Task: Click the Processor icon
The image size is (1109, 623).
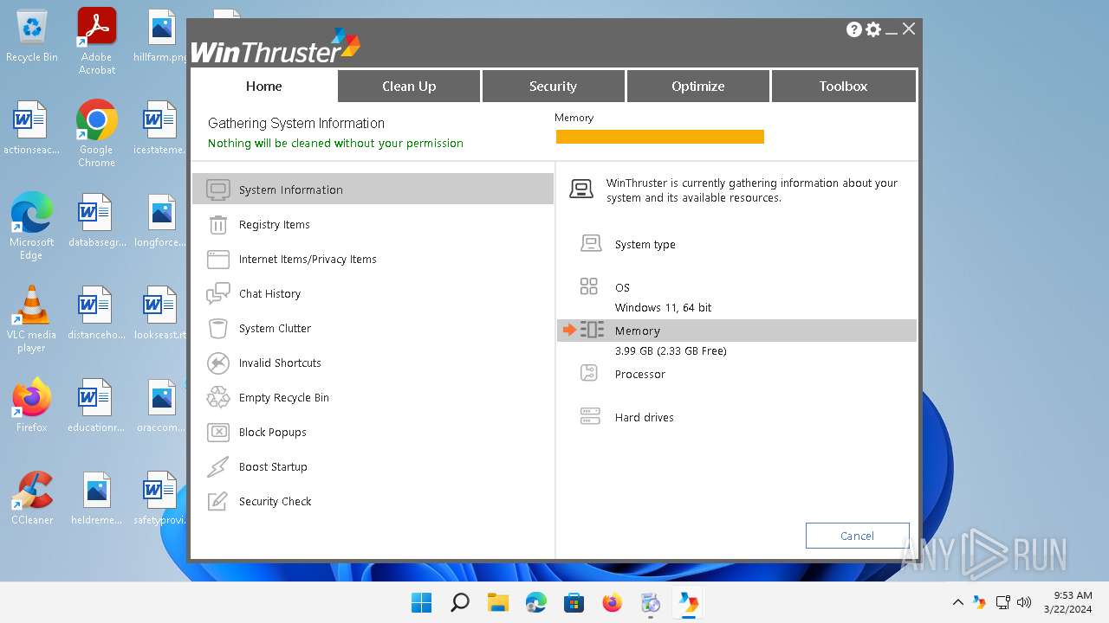Action: [589, 373]
